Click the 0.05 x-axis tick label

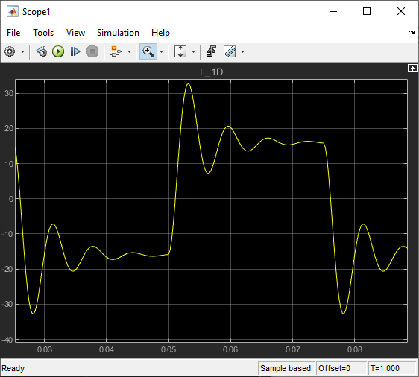point(168,349)
